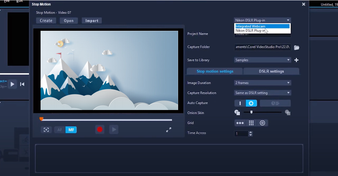Enable AF auto focus mode
Image resolution: width=338 pixels, height=176 pixels.
click(60, 130)
